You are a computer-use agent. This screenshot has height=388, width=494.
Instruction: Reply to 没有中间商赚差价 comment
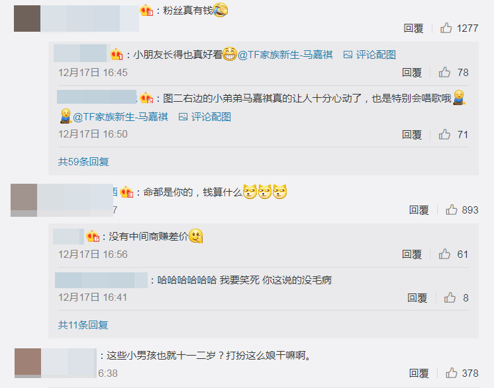[412, 254]
